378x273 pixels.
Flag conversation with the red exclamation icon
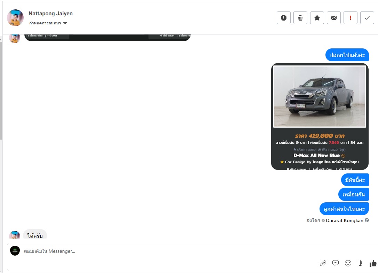click(x=350, y=18)
